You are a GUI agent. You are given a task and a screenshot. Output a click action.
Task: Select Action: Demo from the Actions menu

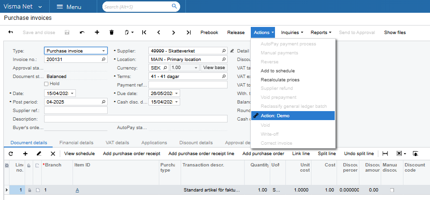(x=275, y=116)
